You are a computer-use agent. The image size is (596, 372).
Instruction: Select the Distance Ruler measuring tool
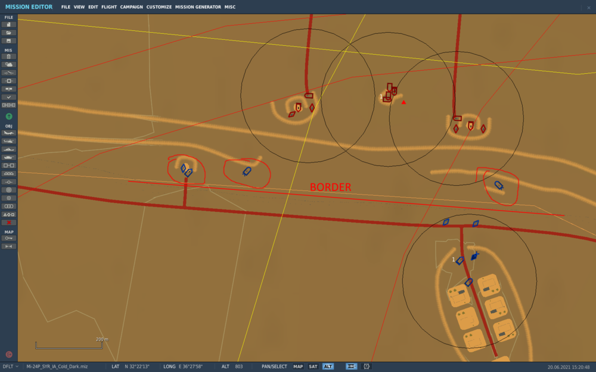point(9,246)
